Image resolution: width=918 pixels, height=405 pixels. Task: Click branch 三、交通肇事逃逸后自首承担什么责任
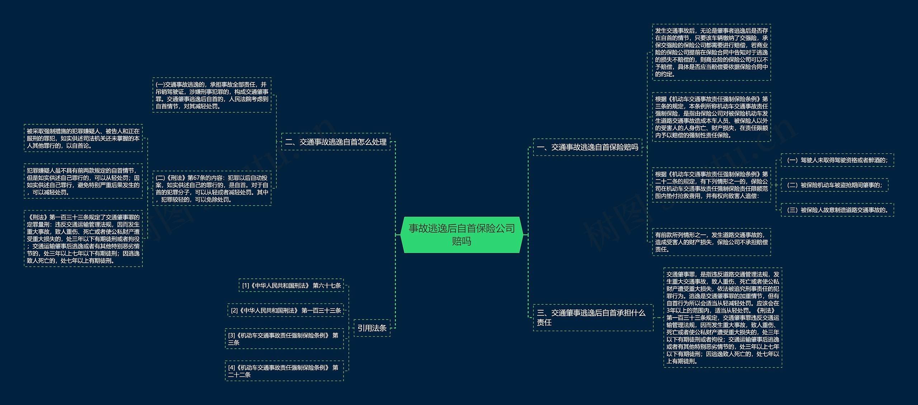pos(593,318)
